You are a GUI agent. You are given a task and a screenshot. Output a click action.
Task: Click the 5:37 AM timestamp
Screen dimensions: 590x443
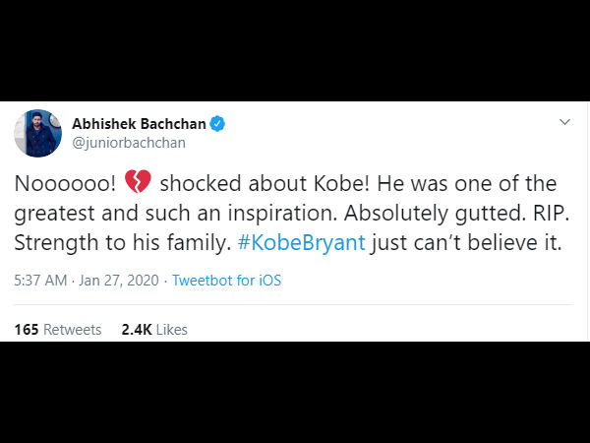point(40,281)
